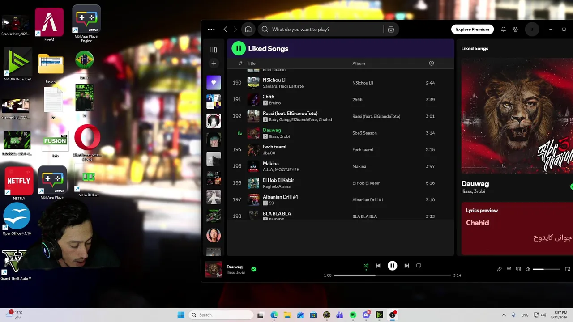Remove Dauwag from Liked Songs via green check

pos(253,269)
